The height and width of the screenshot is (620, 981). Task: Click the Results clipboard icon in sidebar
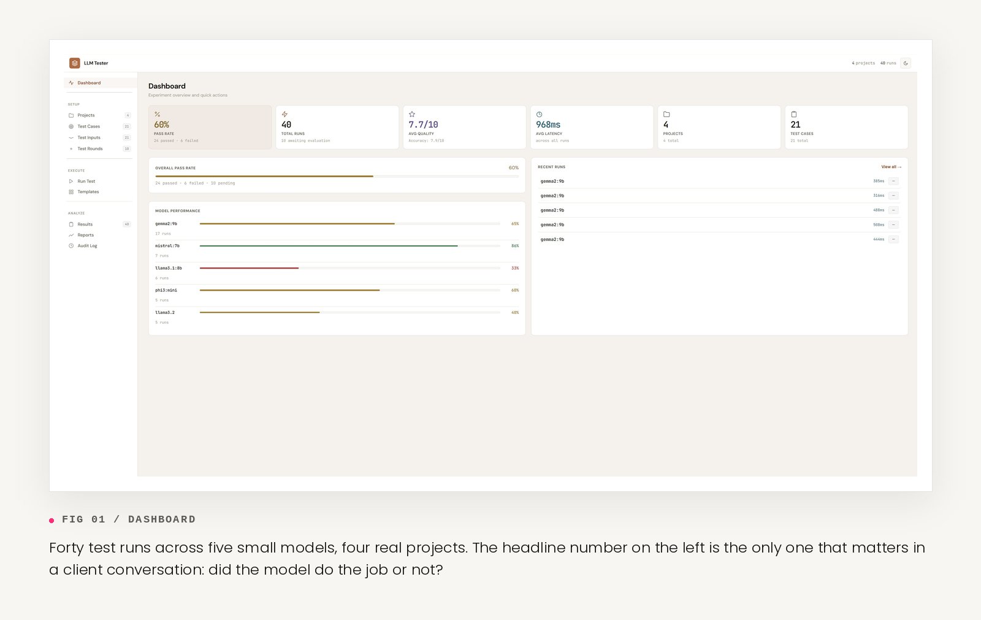click(71, 224)
